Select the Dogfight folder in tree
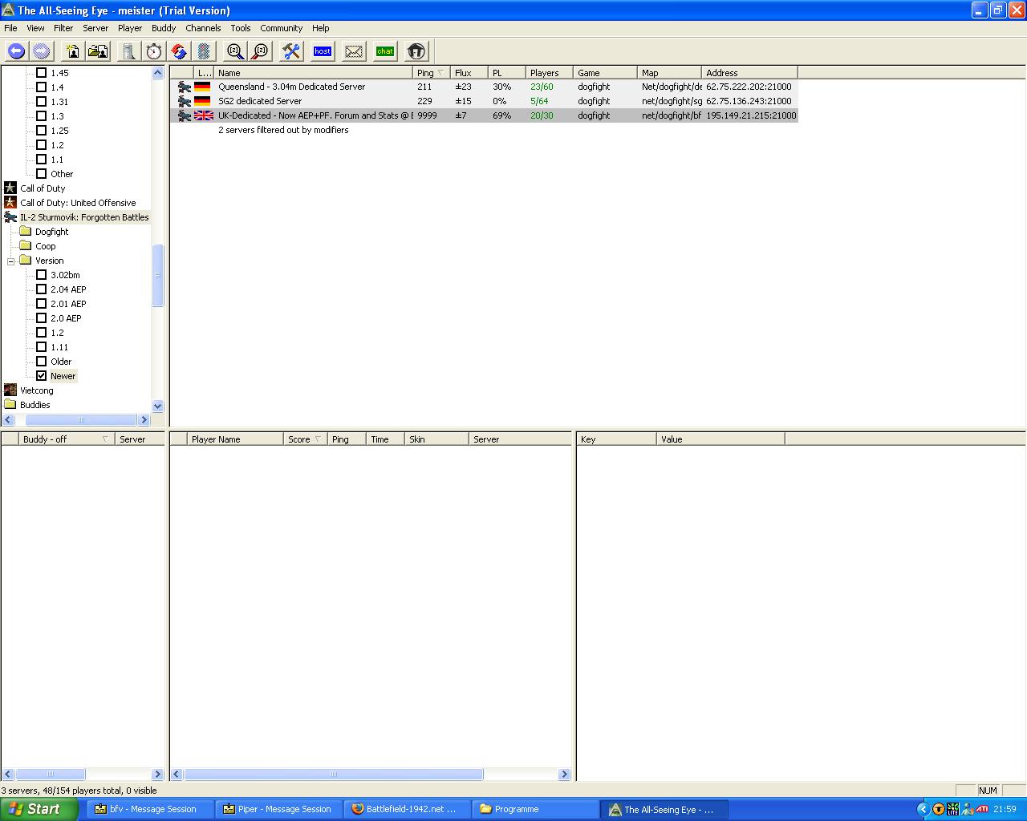1027x821 pixels. pos(52,232)
